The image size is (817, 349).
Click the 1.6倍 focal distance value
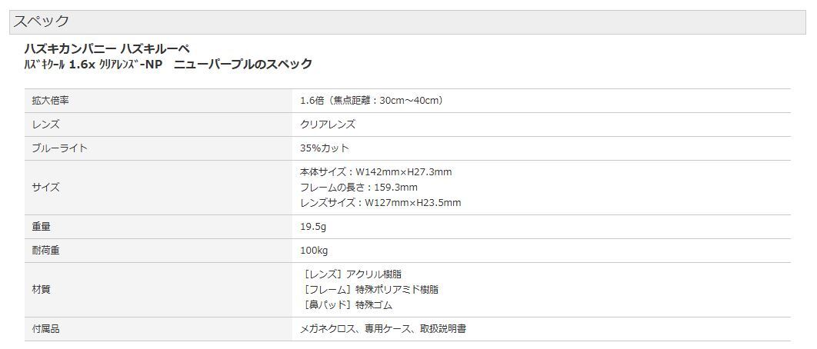click(372, 101)
